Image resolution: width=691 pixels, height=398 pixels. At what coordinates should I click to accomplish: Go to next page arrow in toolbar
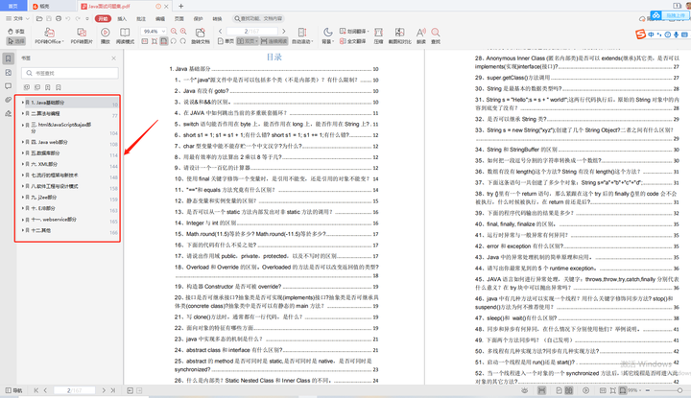pos(284,32)
